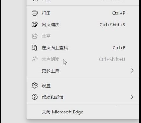
Task: Click the web capture camera icon
Action: 34,25
